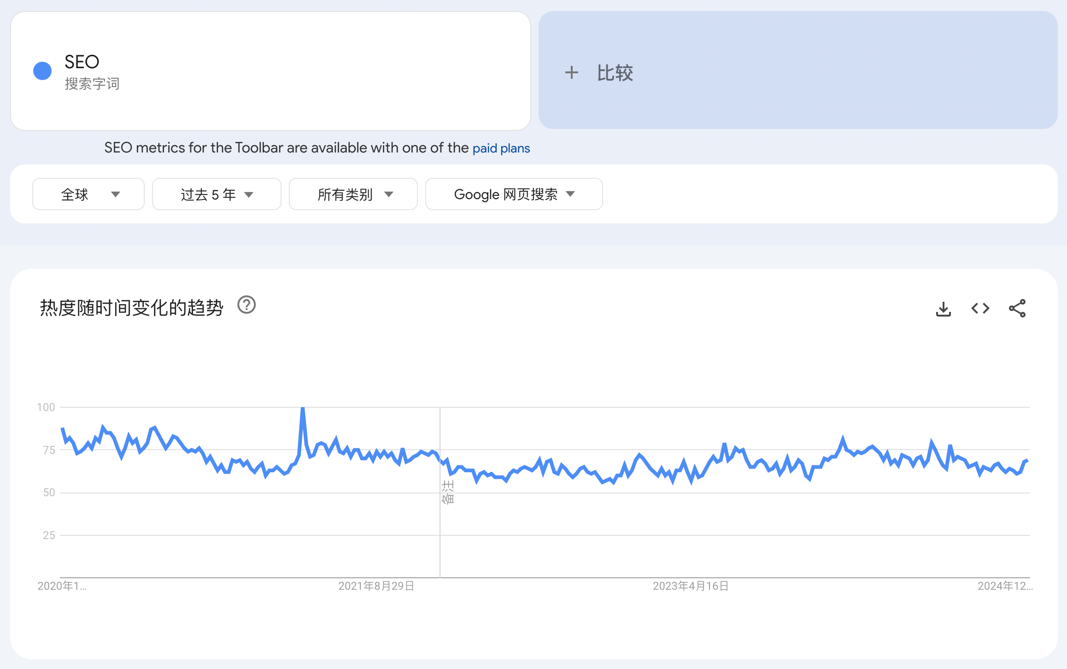Open the 全球 region dropdown
The height and width of the screenshot is (669, 1067).
88,194
